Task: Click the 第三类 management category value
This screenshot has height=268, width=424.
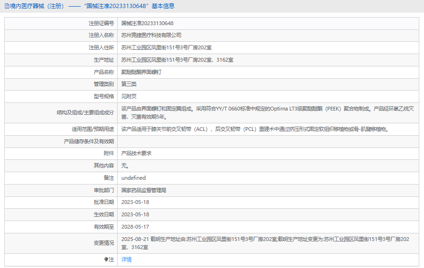Action: 129,84
